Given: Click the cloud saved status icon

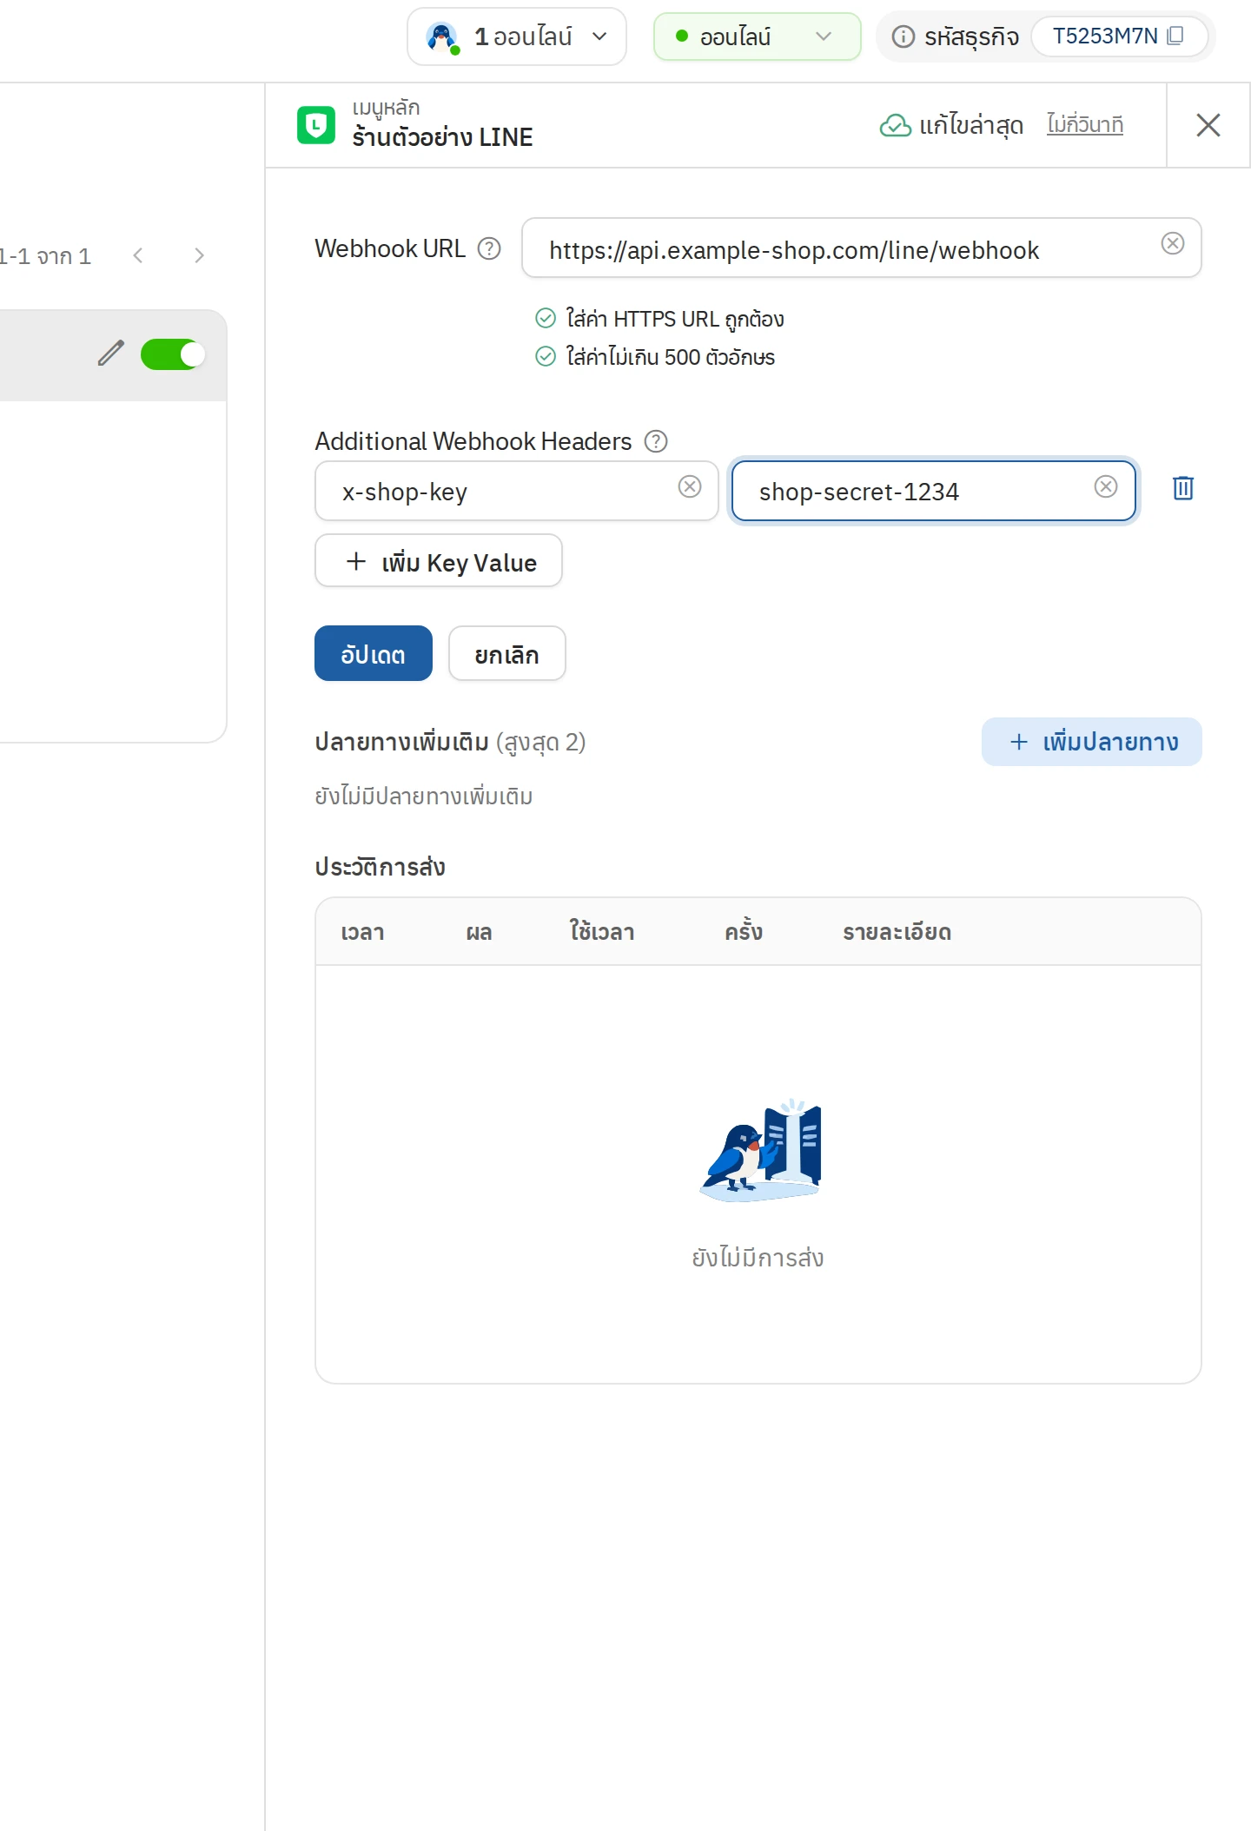Looking at the screenshot, I should click(x=896, y=126).
